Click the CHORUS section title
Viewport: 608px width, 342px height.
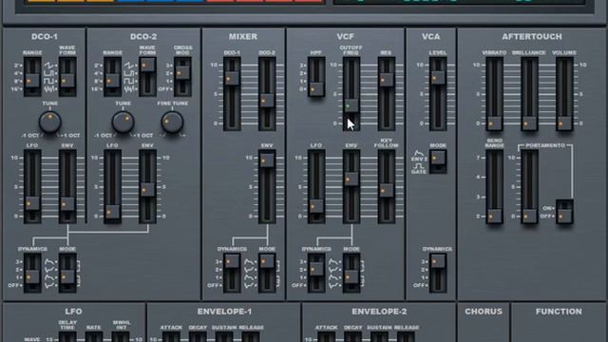pyautogui.click(x=484, y=312)
